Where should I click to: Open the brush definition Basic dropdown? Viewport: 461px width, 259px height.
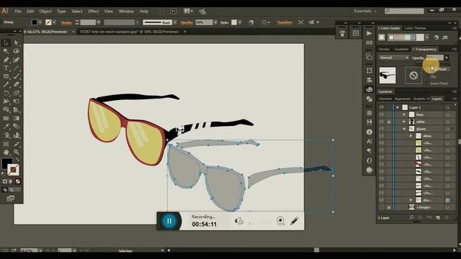click(175, 22)
